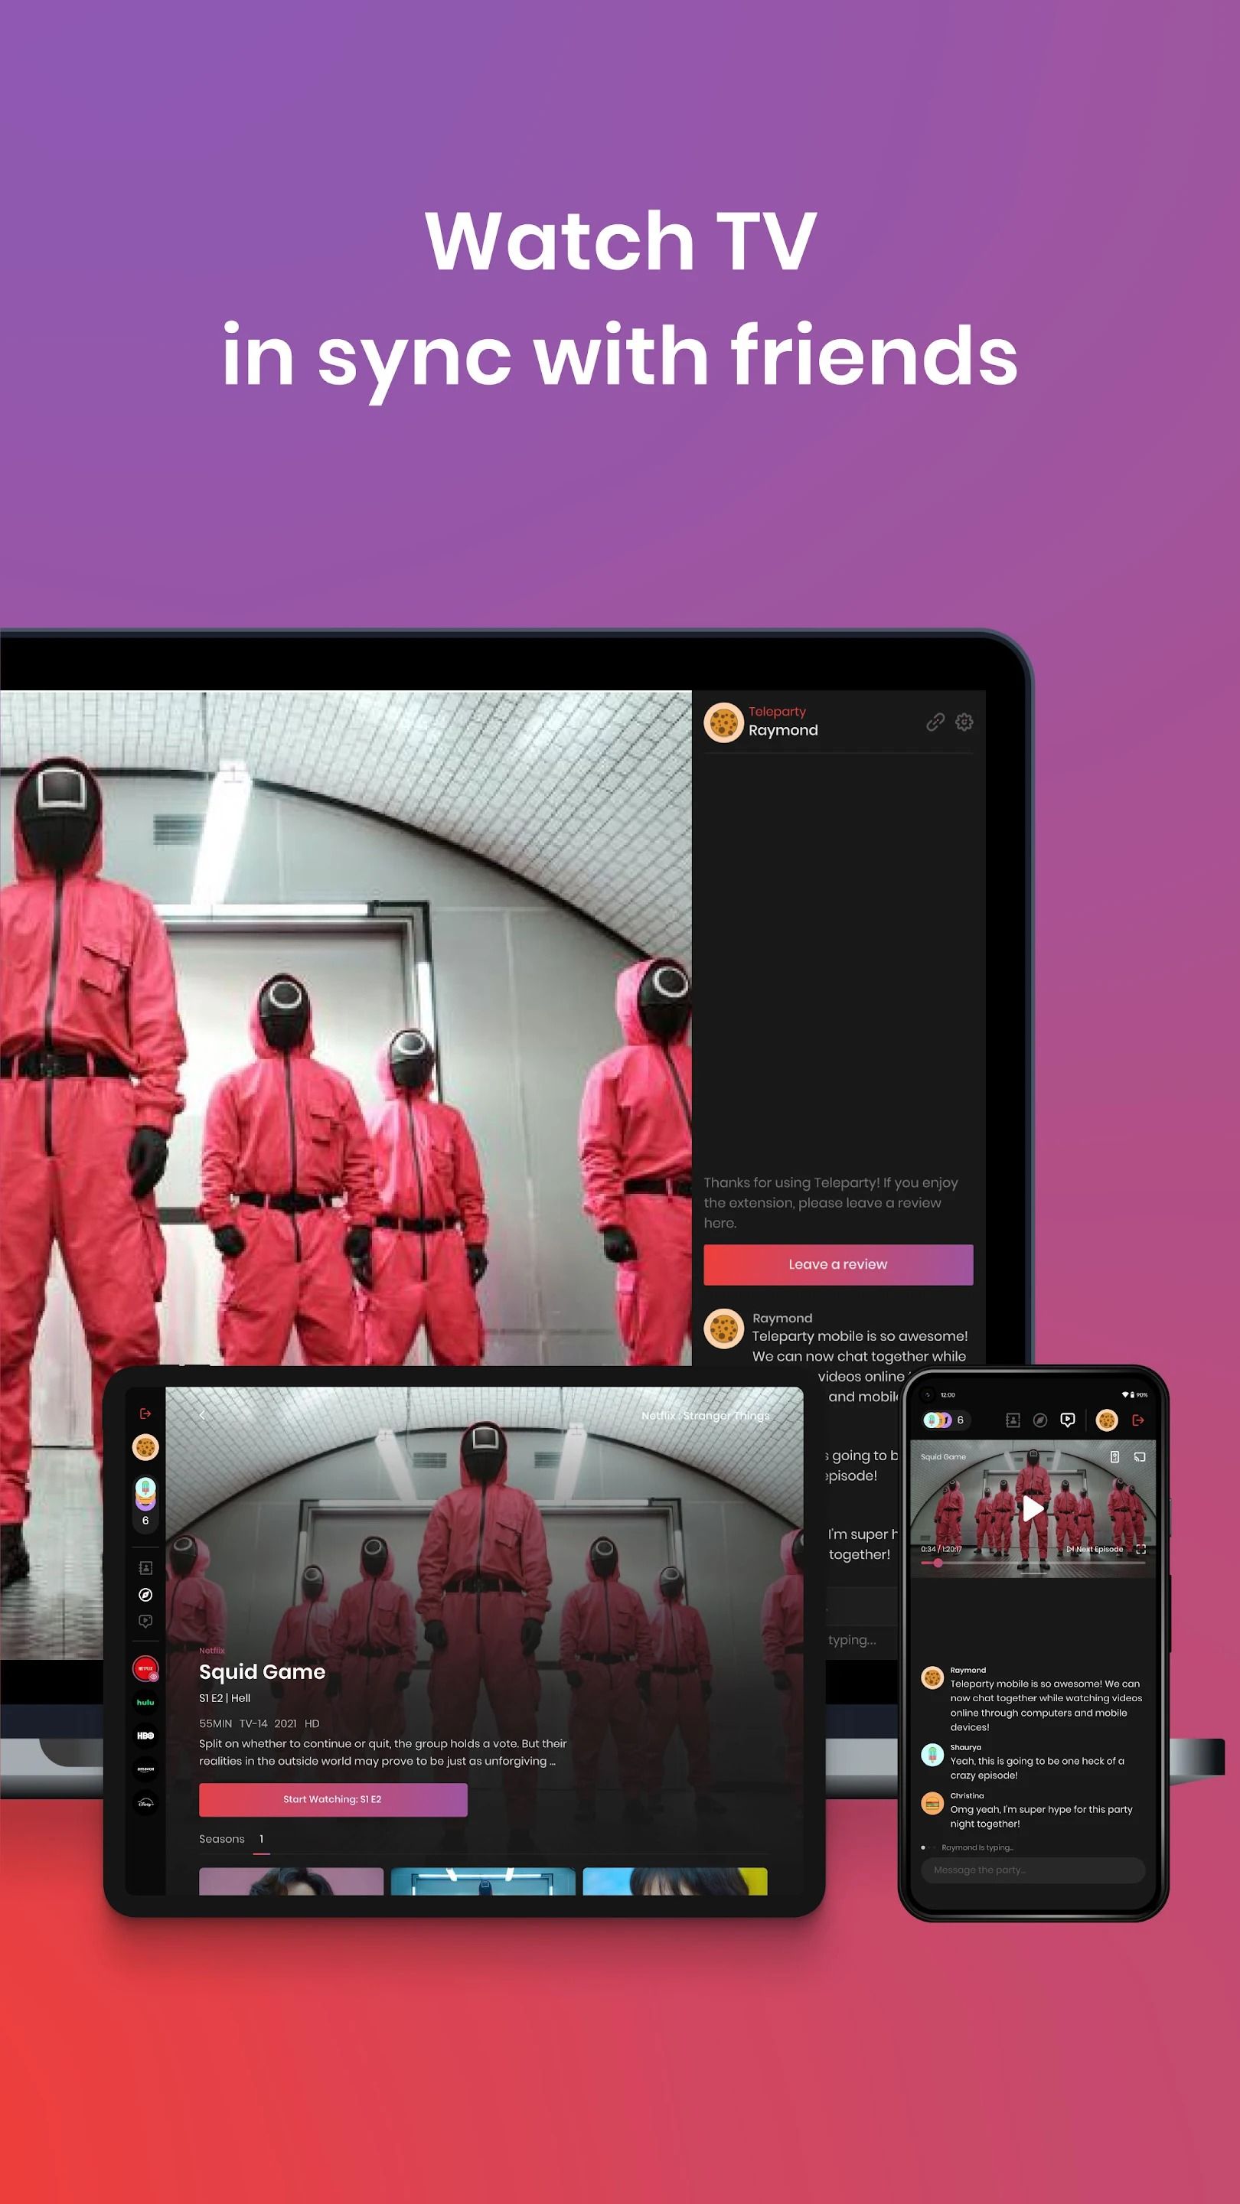Go back using the tablet's left chevron
The width and height of the screenshot is (1240, 2204).
pos(203,1416)
